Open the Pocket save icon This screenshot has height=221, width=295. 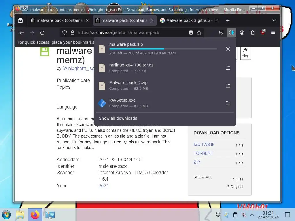point(221,33)
